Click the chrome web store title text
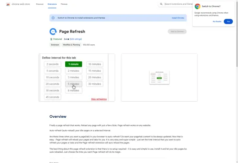238x163 pixels. (21, 4)
